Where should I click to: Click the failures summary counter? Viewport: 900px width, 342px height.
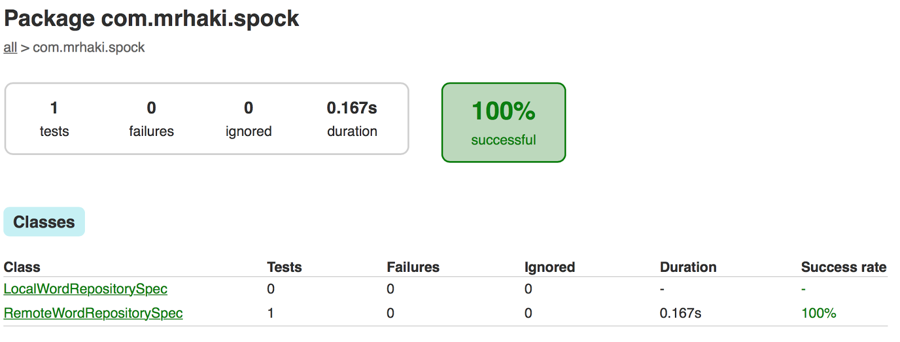point(151,118)
